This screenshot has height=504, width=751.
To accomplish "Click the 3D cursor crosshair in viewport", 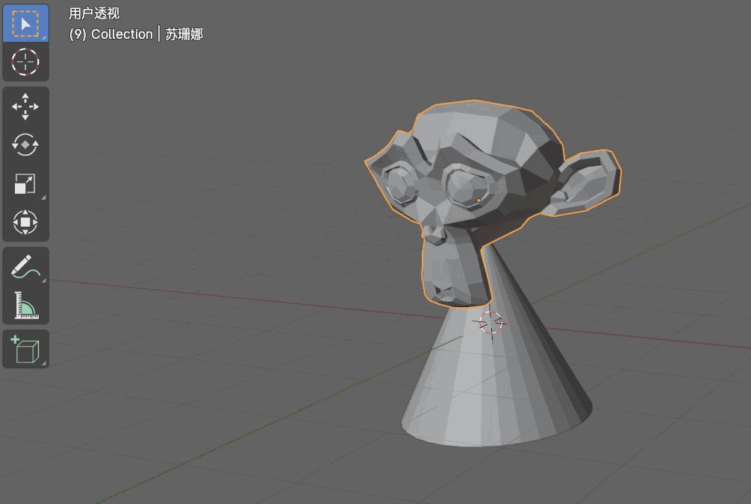I will (x=491, y=323).
